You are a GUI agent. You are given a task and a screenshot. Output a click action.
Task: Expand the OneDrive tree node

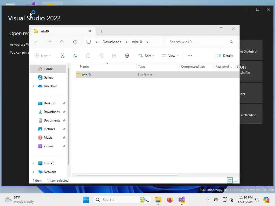[x=34, y=86]
